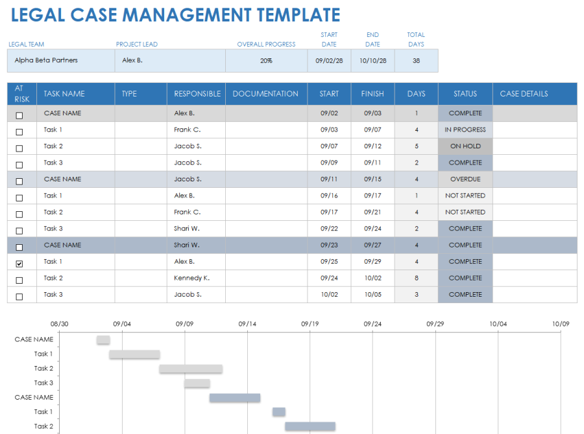Check At Risk for the Kennedy K. task
This screenshot has height=434, width=584.
(x=20, y=278)
